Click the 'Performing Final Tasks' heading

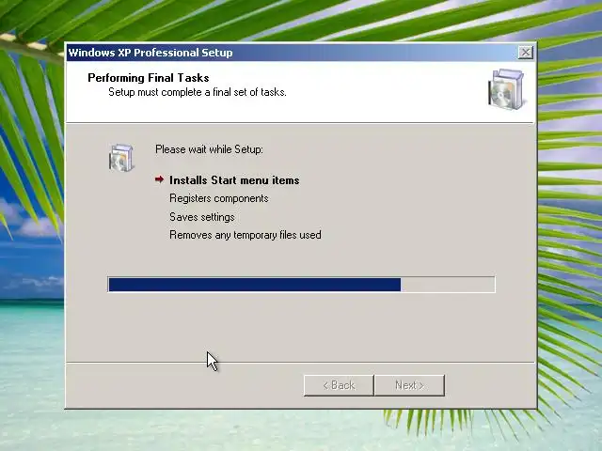point(149,78)
